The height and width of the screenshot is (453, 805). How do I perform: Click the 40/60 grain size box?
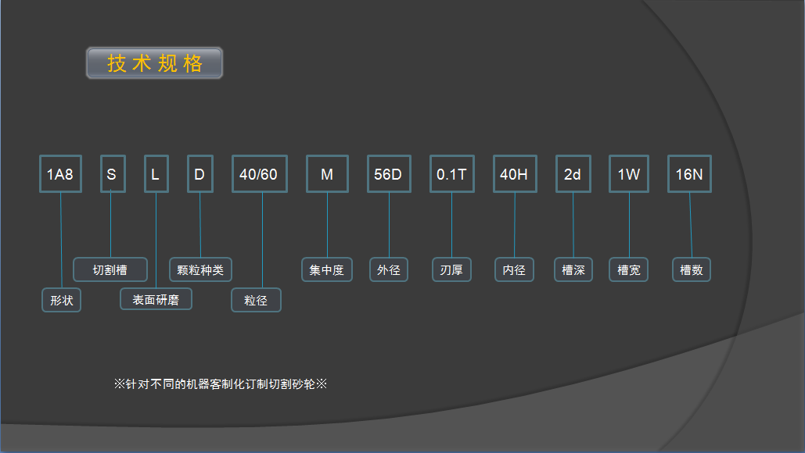259,174
